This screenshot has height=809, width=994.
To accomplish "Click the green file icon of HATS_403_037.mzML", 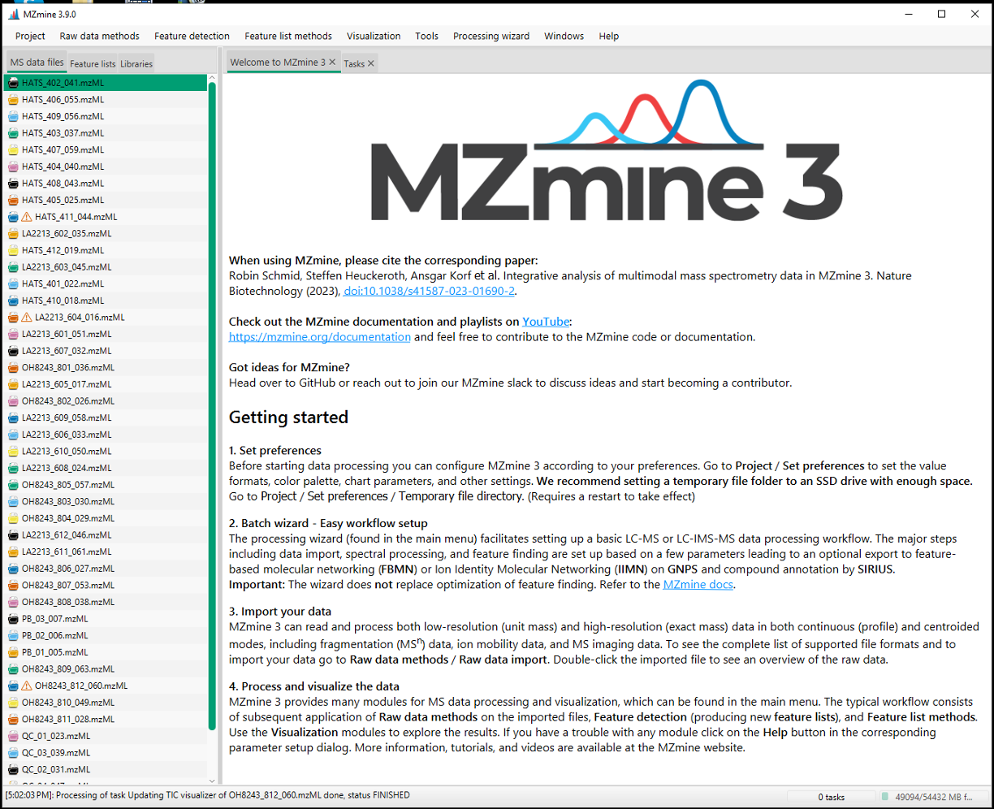I will point(13,133).
